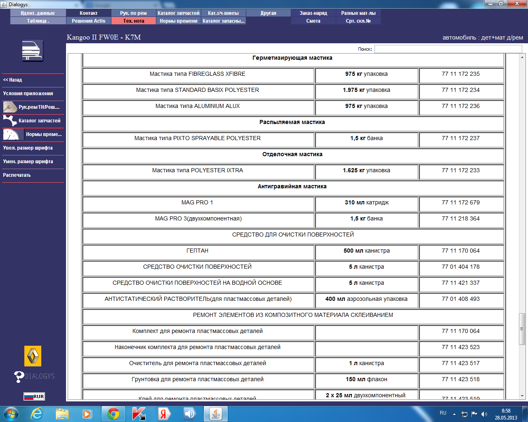Click scrollbar up arrow
Viewport: 528px width, 422px height.
pyautogui.click(x=522, y=57)
